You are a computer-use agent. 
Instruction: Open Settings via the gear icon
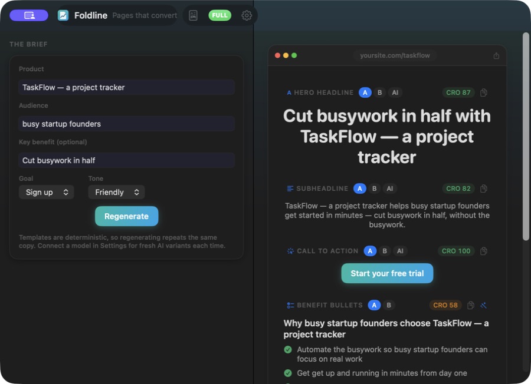(x=247, y=15)
